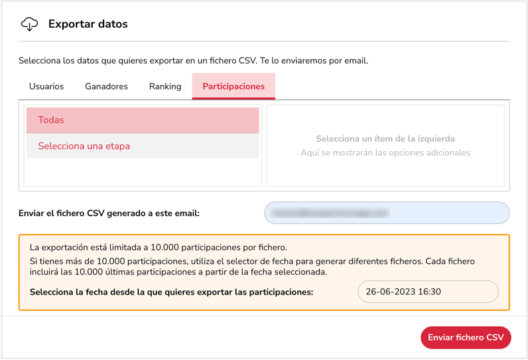Click the Selecciona la fecha label
This screenshot has width=528, height=360.
tap(171, 292)
